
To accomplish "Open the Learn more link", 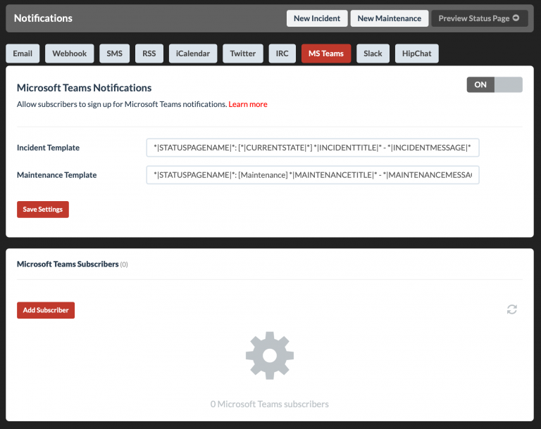I will tap(248, 104).
